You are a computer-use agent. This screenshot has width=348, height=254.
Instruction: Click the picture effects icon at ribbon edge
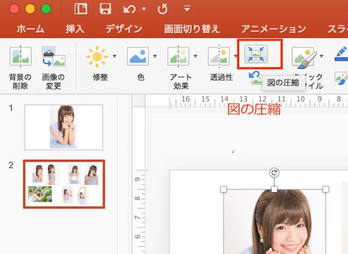341,78
